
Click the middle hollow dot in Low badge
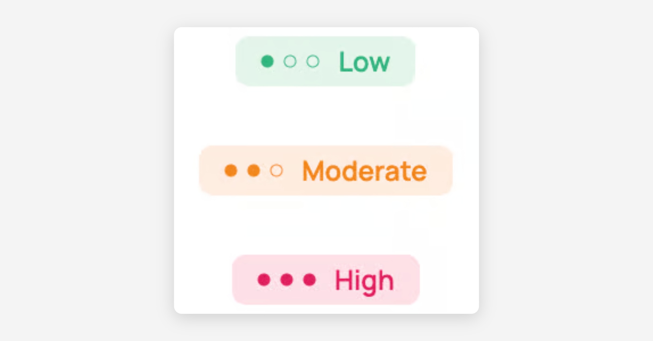290,61
